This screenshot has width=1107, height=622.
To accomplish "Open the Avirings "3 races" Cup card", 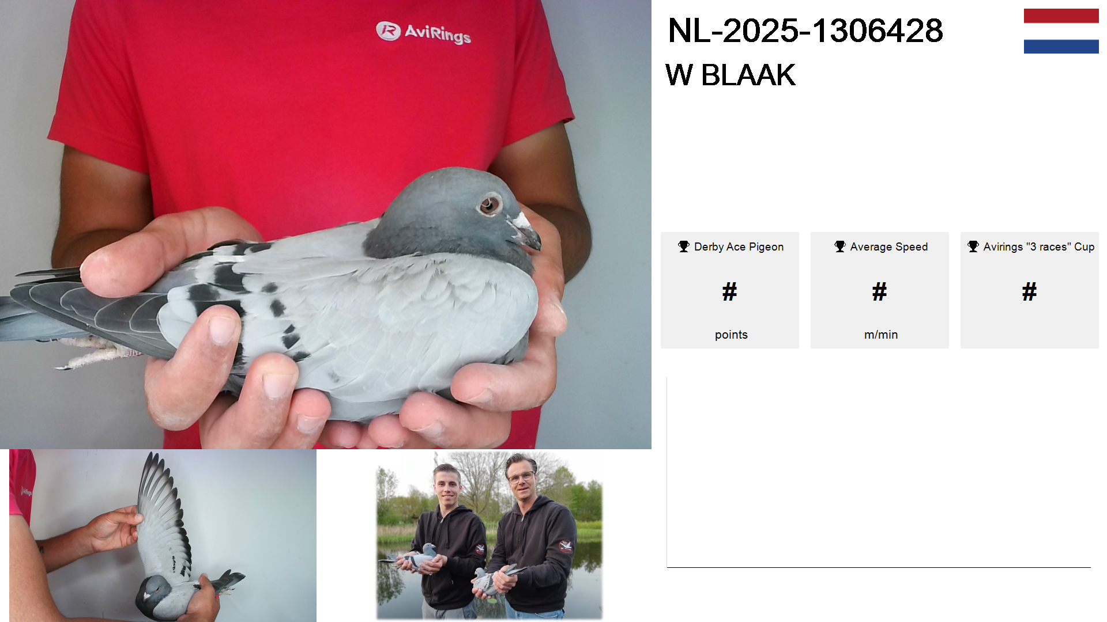I will coord(1030,290).
